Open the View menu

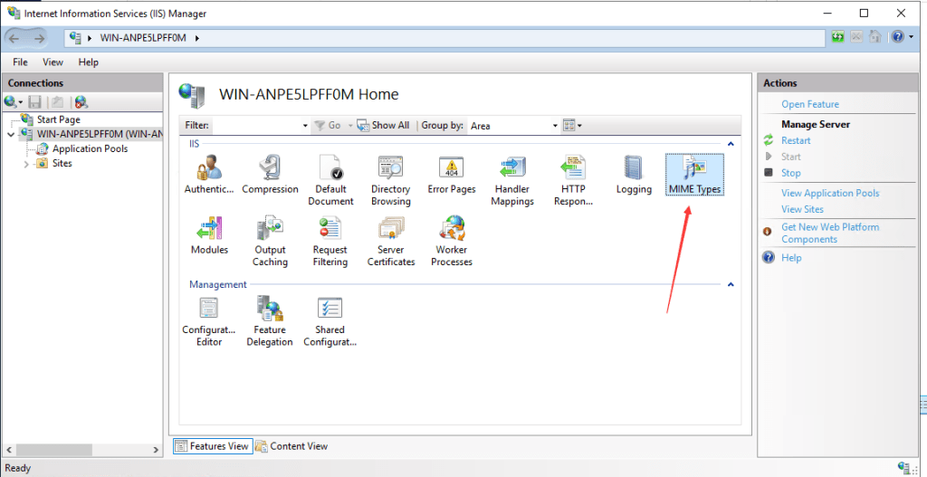tap(53, 62)
